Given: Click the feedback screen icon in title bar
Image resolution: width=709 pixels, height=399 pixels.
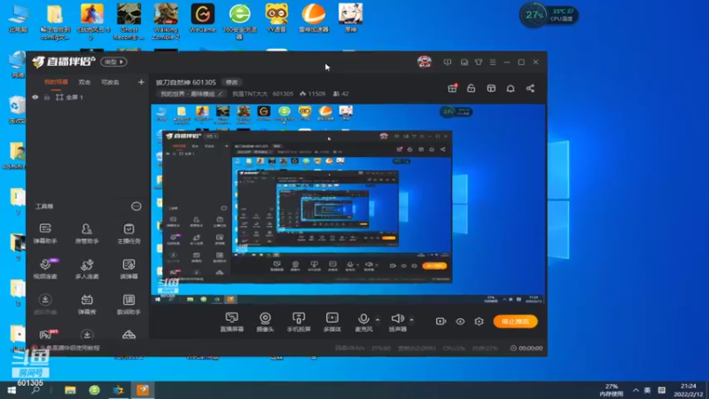Looking at the screenshot, I should point(448,62).
